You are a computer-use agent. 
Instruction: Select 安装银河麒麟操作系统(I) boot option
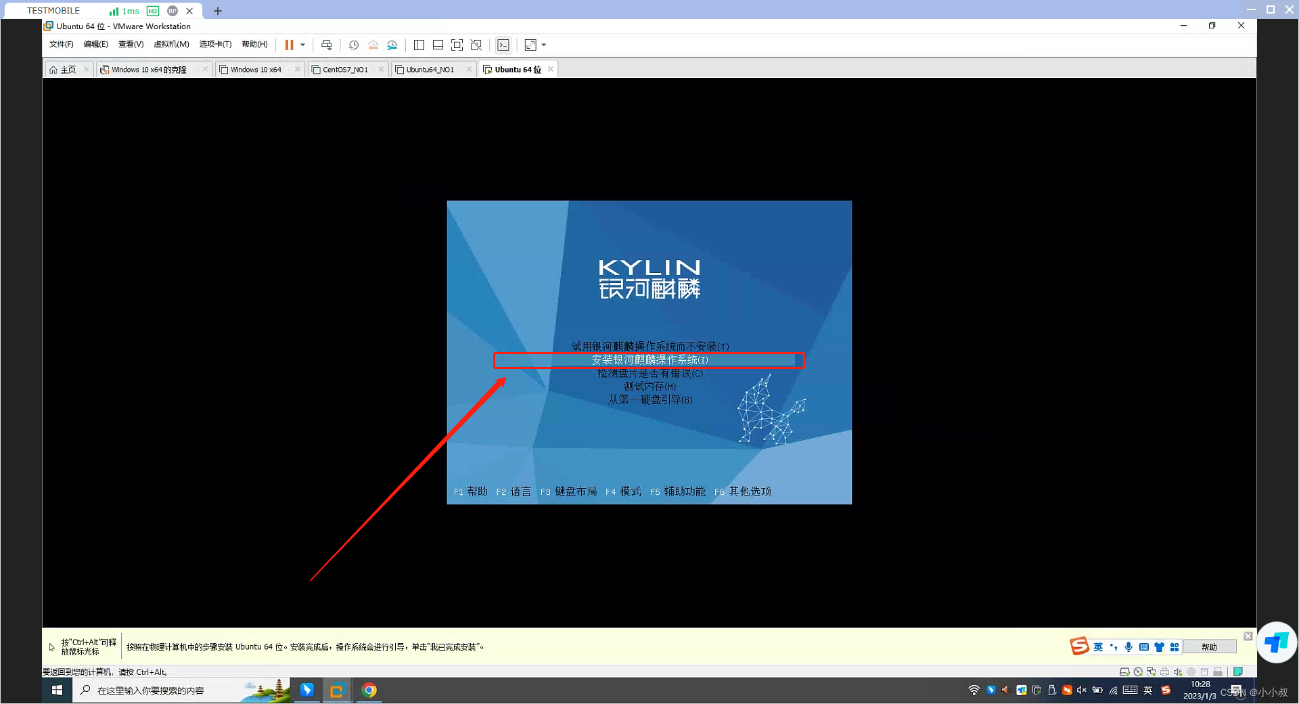pyautogui.click(x=649, y=360)
